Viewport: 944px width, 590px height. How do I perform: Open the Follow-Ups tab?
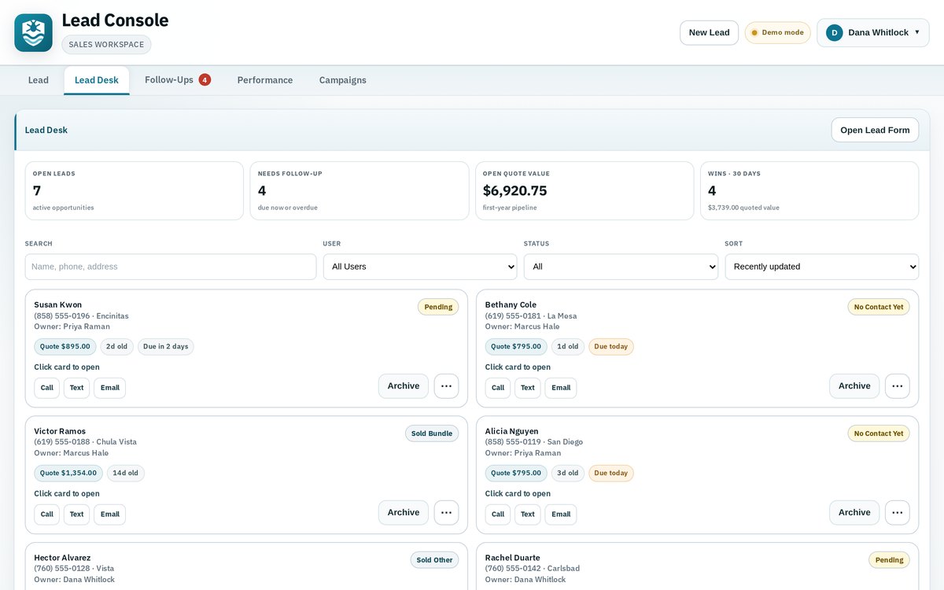178,80
